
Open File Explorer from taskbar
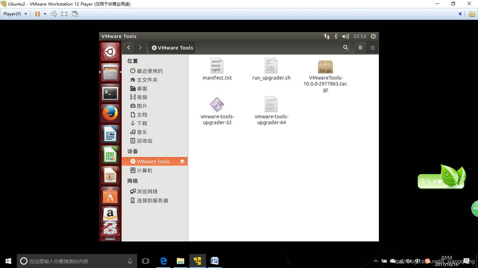click(x=180, y=261)
